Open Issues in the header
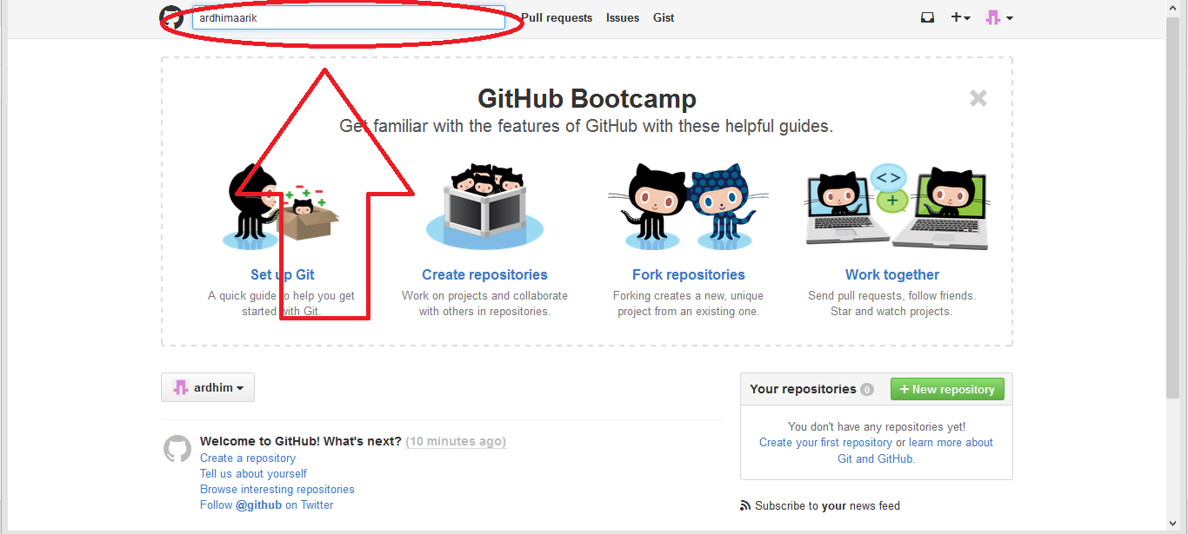This screenshot has width=1188, height=534. tap(623, 17)
